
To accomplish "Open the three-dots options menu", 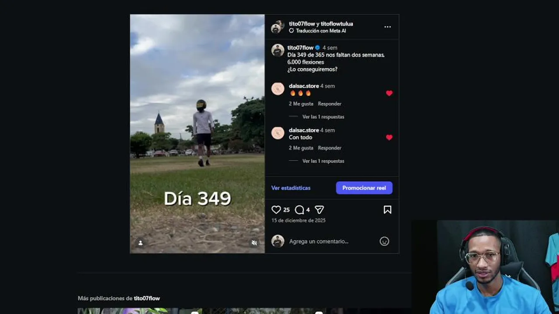I will click(x=387, y=27).
